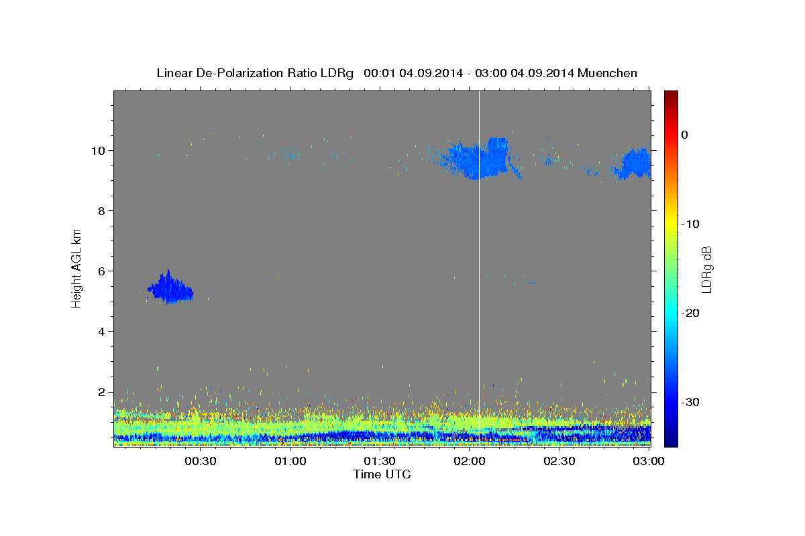The height and width of the screenshot is (536, 805).
Task: Click the blue cloud patch near 03:00 at 10 km
Action: tap(633, 163)
